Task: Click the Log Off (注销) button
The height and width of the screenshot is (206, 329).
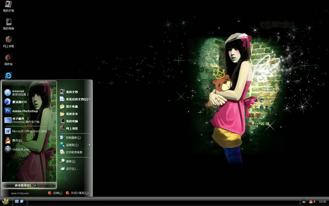Action: (55, 193)
